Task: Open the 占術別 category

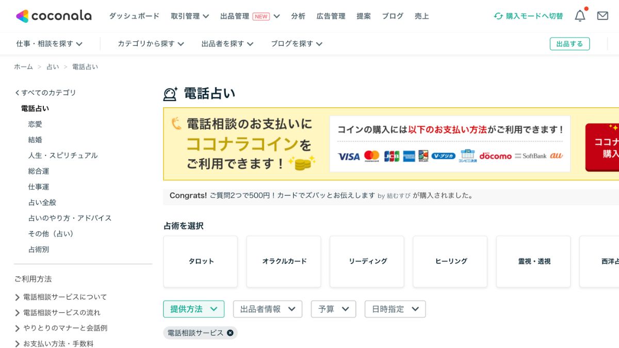Action: coord(39,250)
